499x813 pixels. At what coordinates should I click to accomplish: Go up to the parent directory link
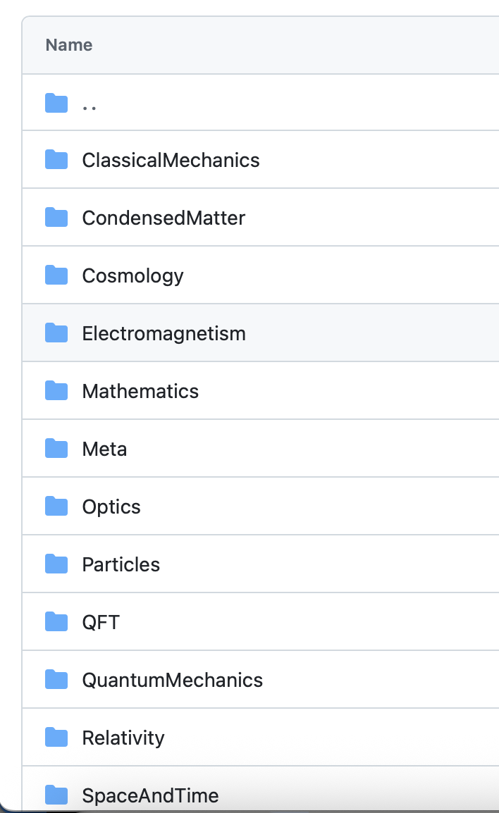[x=90, y=104]
